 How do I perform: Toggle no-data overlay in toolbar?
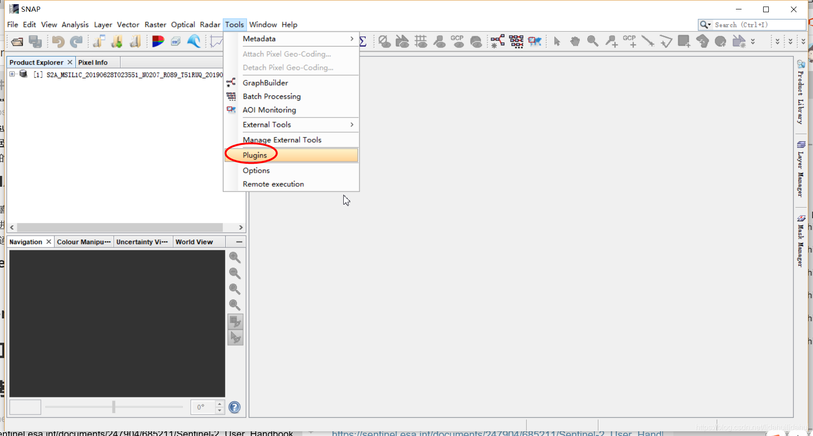click(385, 41)
